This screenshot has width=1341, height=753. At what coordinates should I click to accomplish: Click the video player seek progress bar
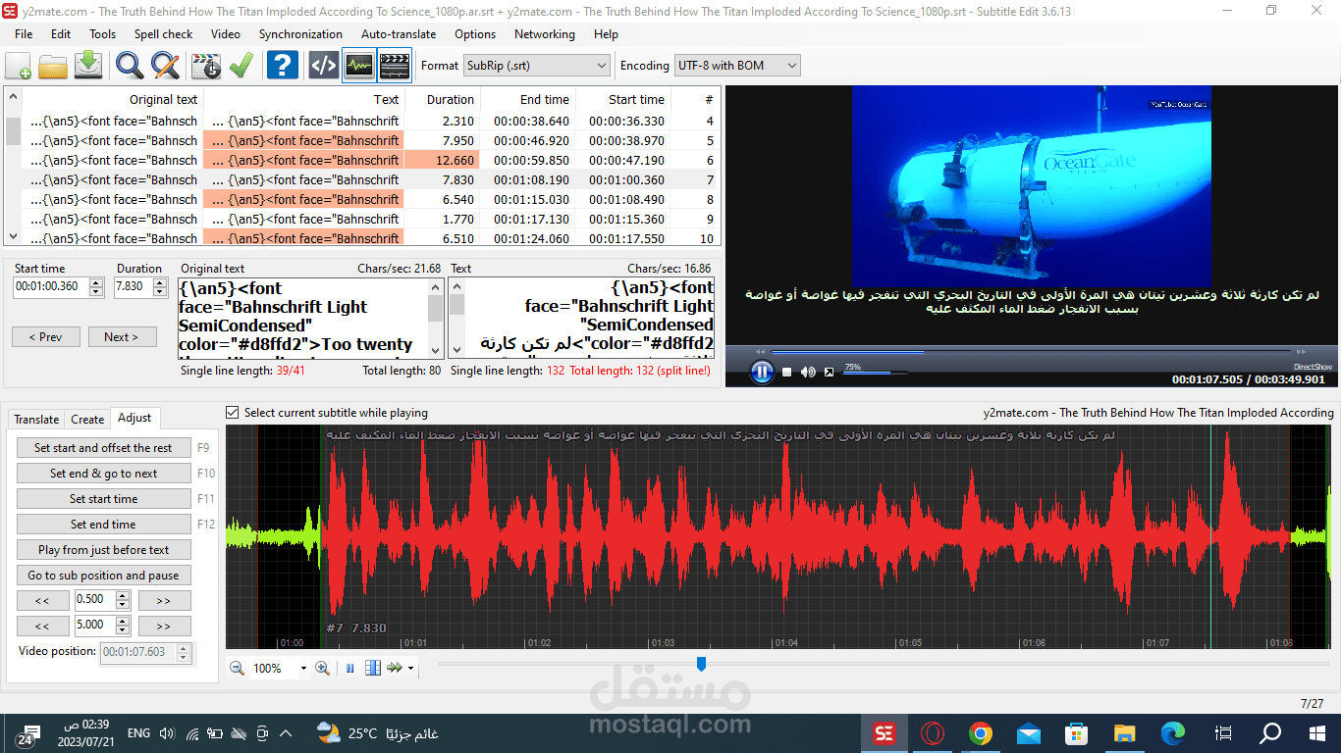tap(1031, 351)
